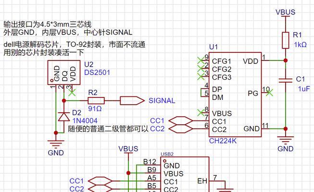The height and width of the screenshot is (192, 314).
Task: Click the note line starting with 输出接口为4.5*3mm
Action: (x=48, y=24)
